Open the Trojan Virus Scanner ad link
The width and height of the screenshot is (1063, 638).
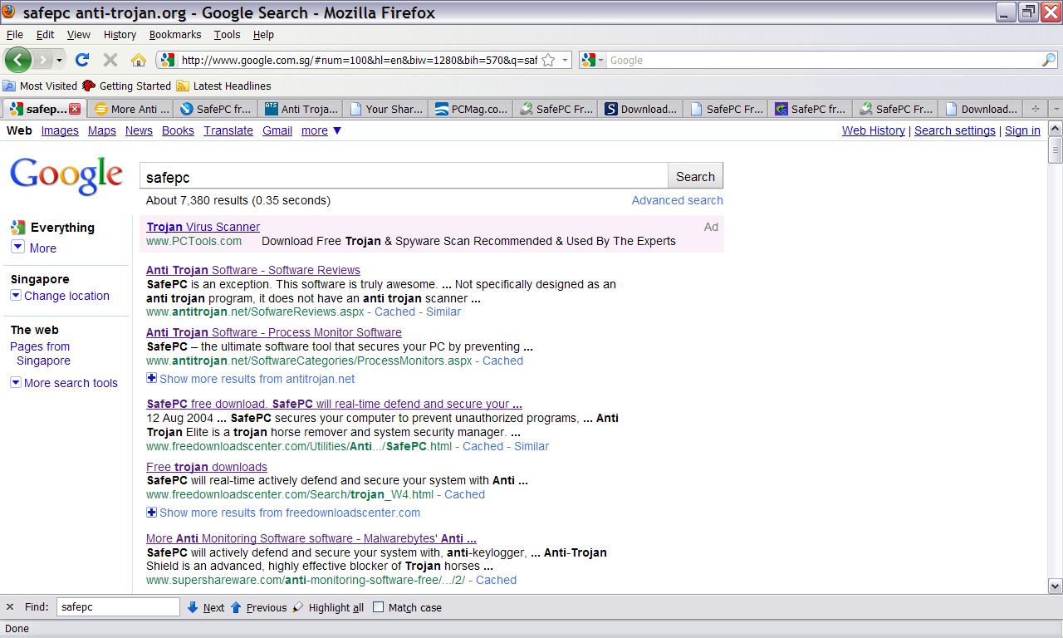click(203, 227)
